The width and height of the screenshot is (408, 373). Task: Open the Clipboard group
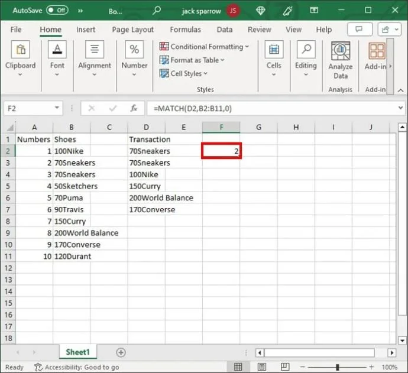[20, 59]
